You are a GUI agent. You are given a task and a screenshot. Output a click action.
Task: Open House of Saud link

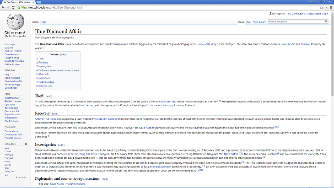click(x=205, y=44)
